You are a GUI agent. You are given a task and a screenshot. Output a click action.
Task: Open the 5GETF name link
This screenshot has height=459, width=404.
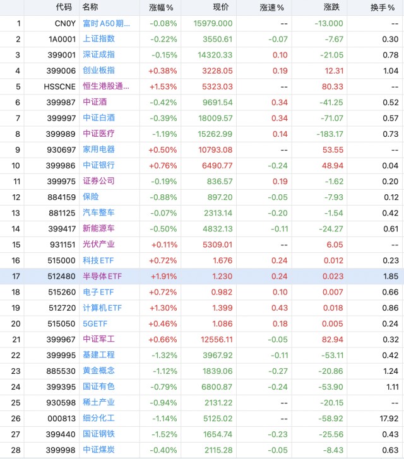pyautogui.click(x=95, y=323)
